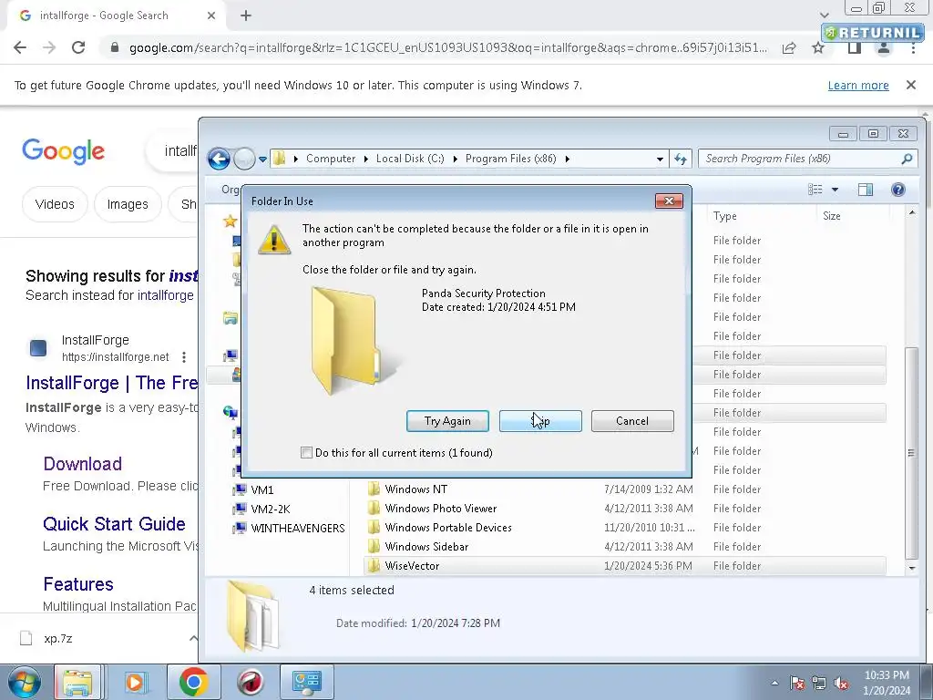
Task: Click Favorites star icon in navigation pane
Action: pyautogui.click(x=231, y=221)
